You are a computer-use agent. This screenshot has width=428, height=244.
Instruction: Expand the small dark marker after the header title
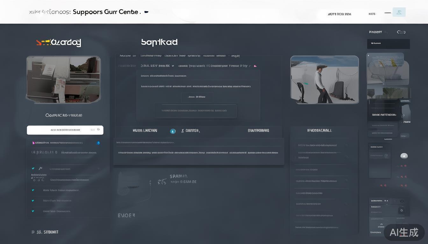146,12
